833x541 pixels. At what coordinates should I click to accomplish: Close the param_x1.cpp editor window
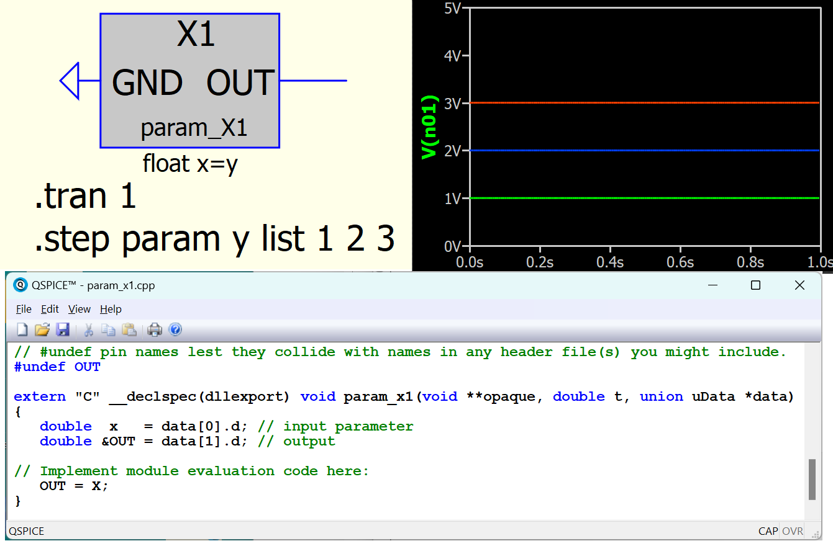[799, 285]
